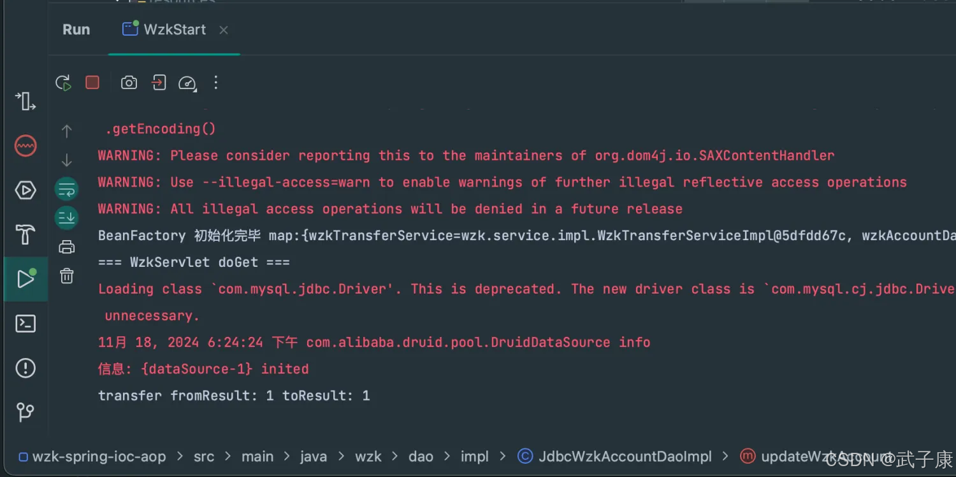Viewport: 956px width, 477px height.
Task: Select main in the breadcrumb bar
Action: pos(257,457)
